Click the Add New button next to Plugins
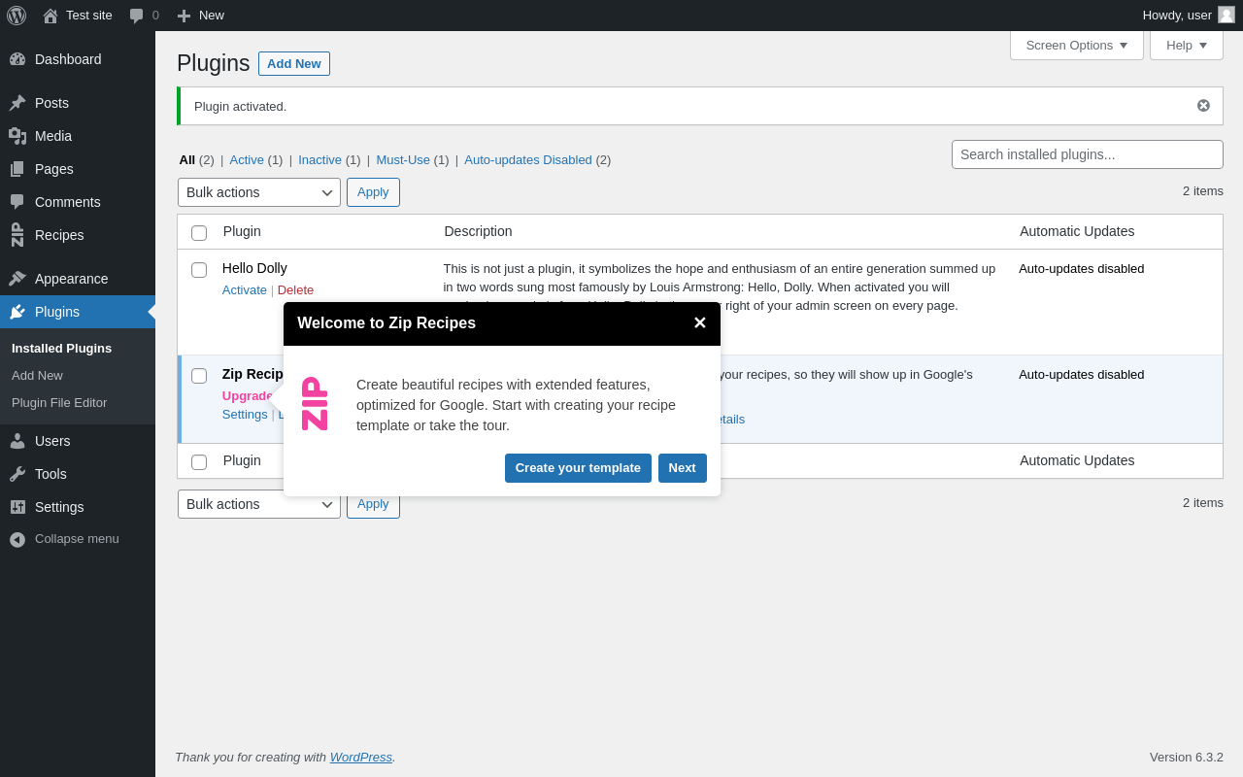 point(294,63)
